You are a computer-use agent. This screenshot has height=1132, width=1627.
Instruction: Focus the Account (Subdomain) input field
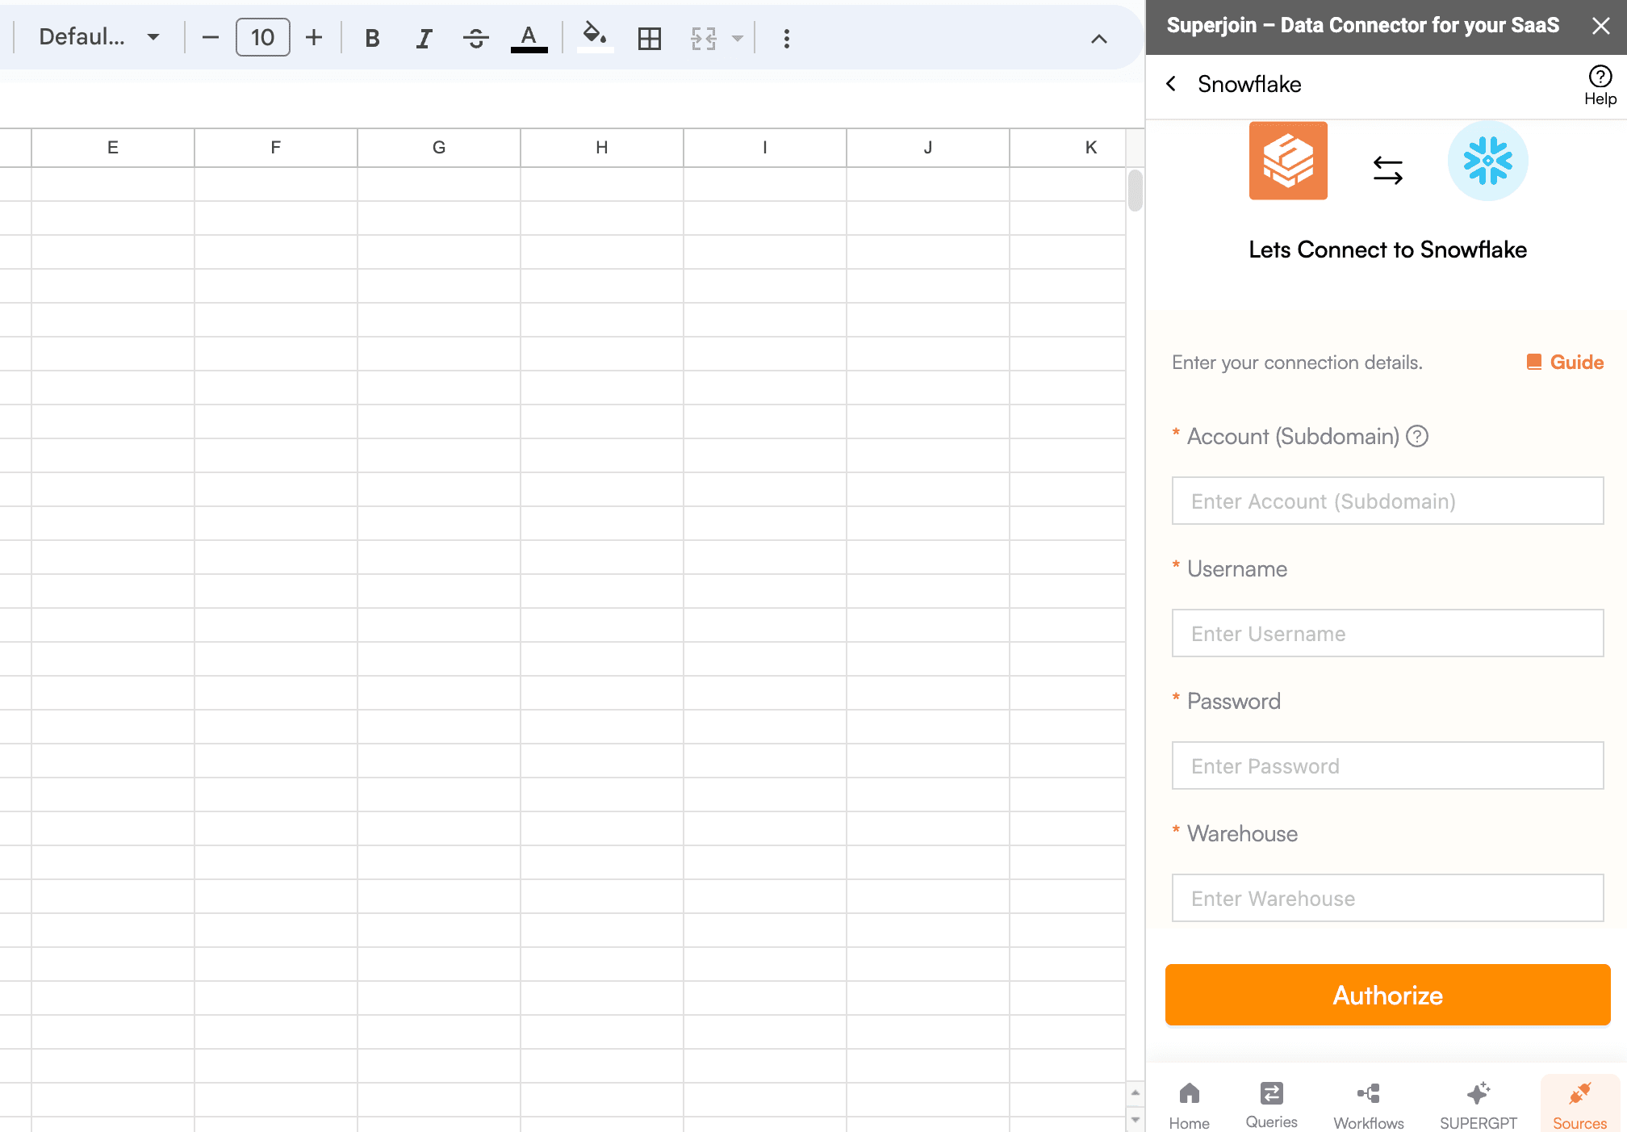point(1387,501)
